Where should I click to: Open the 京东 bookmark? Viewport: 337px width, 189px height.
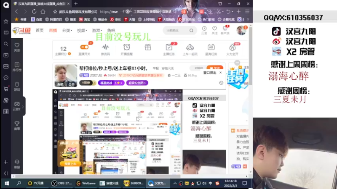click(115, 19)
